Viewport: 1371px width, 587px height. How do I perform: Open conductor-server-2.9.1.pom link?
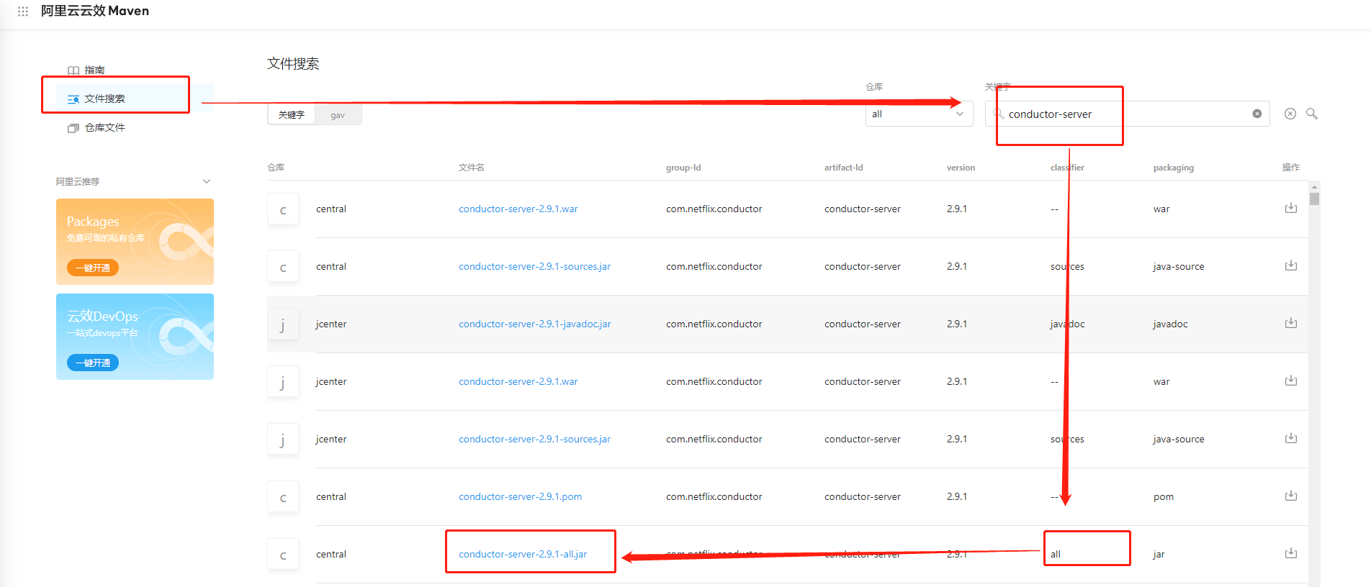pyautogui.click(x=520, y=496)
